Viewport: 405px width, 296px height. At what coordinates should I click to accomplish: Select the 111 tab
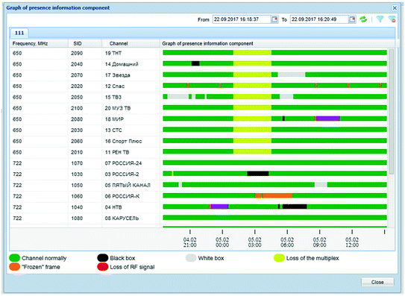(x=19, y=33)
